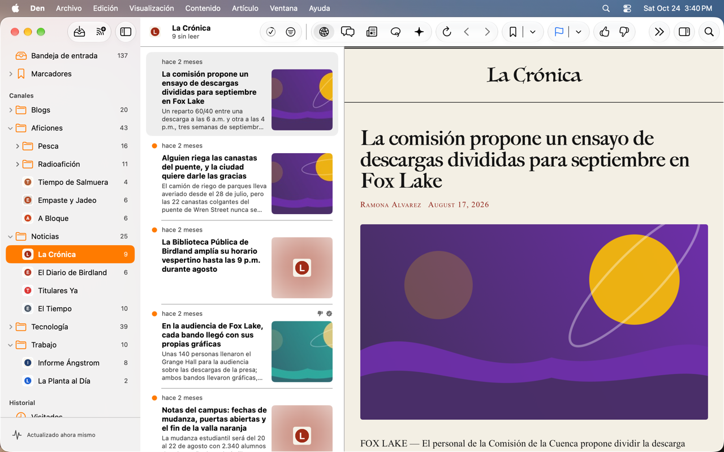Mark all La Crónica articles as read
Image resolution: width=724 pixels, height=452 pixels.
point(271,32)
